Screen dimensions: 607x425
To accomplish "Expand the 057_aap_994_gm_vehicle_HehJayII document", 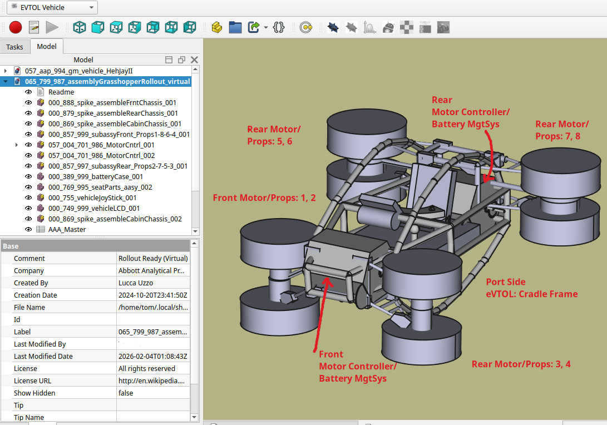I will coord(5,71).
